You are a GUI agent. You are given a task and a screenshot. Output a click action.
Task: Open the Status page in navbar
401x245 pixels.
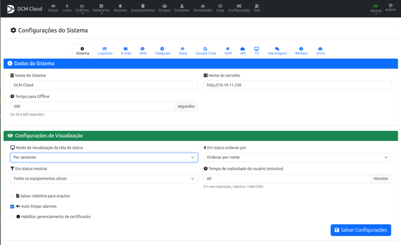tap(53, 8)
